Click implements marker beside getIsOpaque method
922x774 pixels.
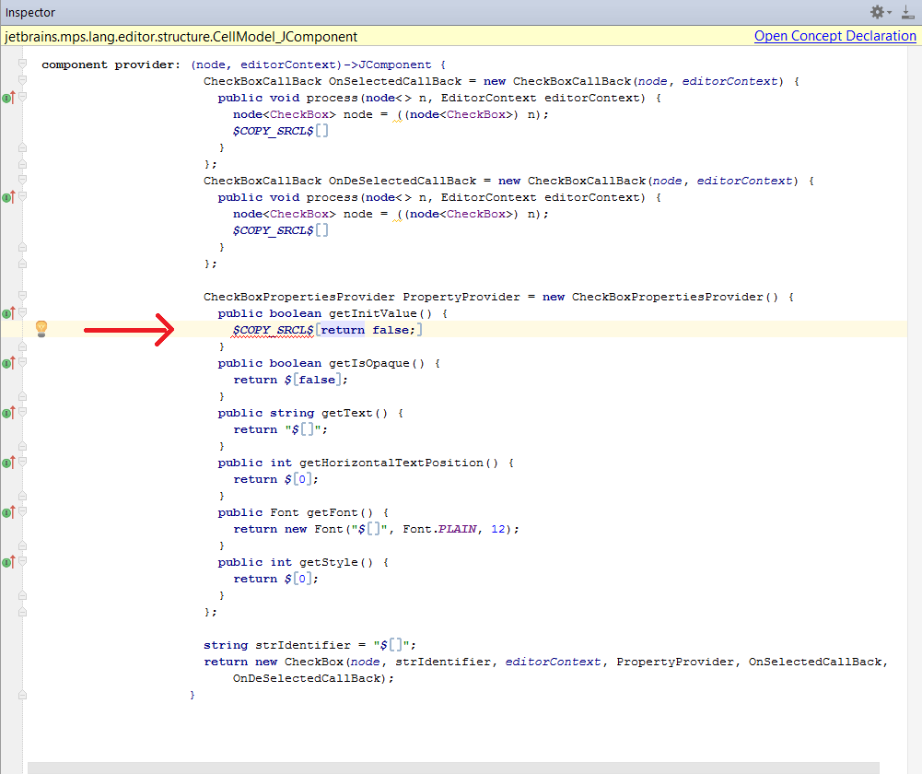click(x=8, y=363)
